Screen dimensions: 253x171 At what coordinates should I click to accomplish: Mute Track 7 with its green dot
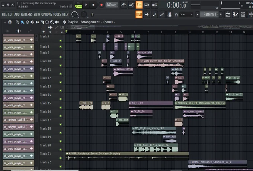pos(61,41)
